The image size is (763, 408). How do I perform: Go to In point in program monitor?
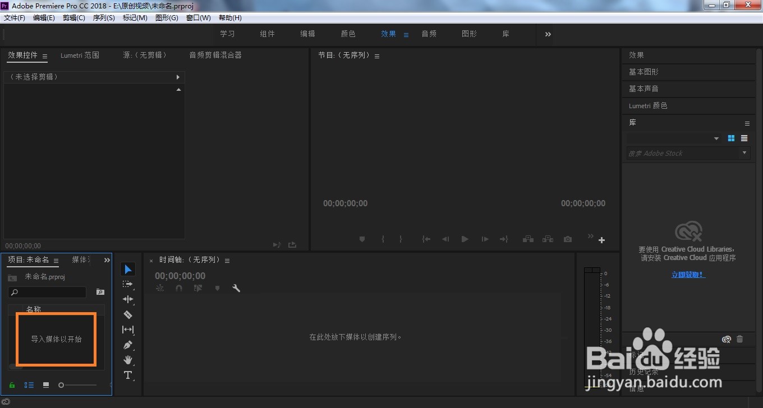[x=426, y=239]
